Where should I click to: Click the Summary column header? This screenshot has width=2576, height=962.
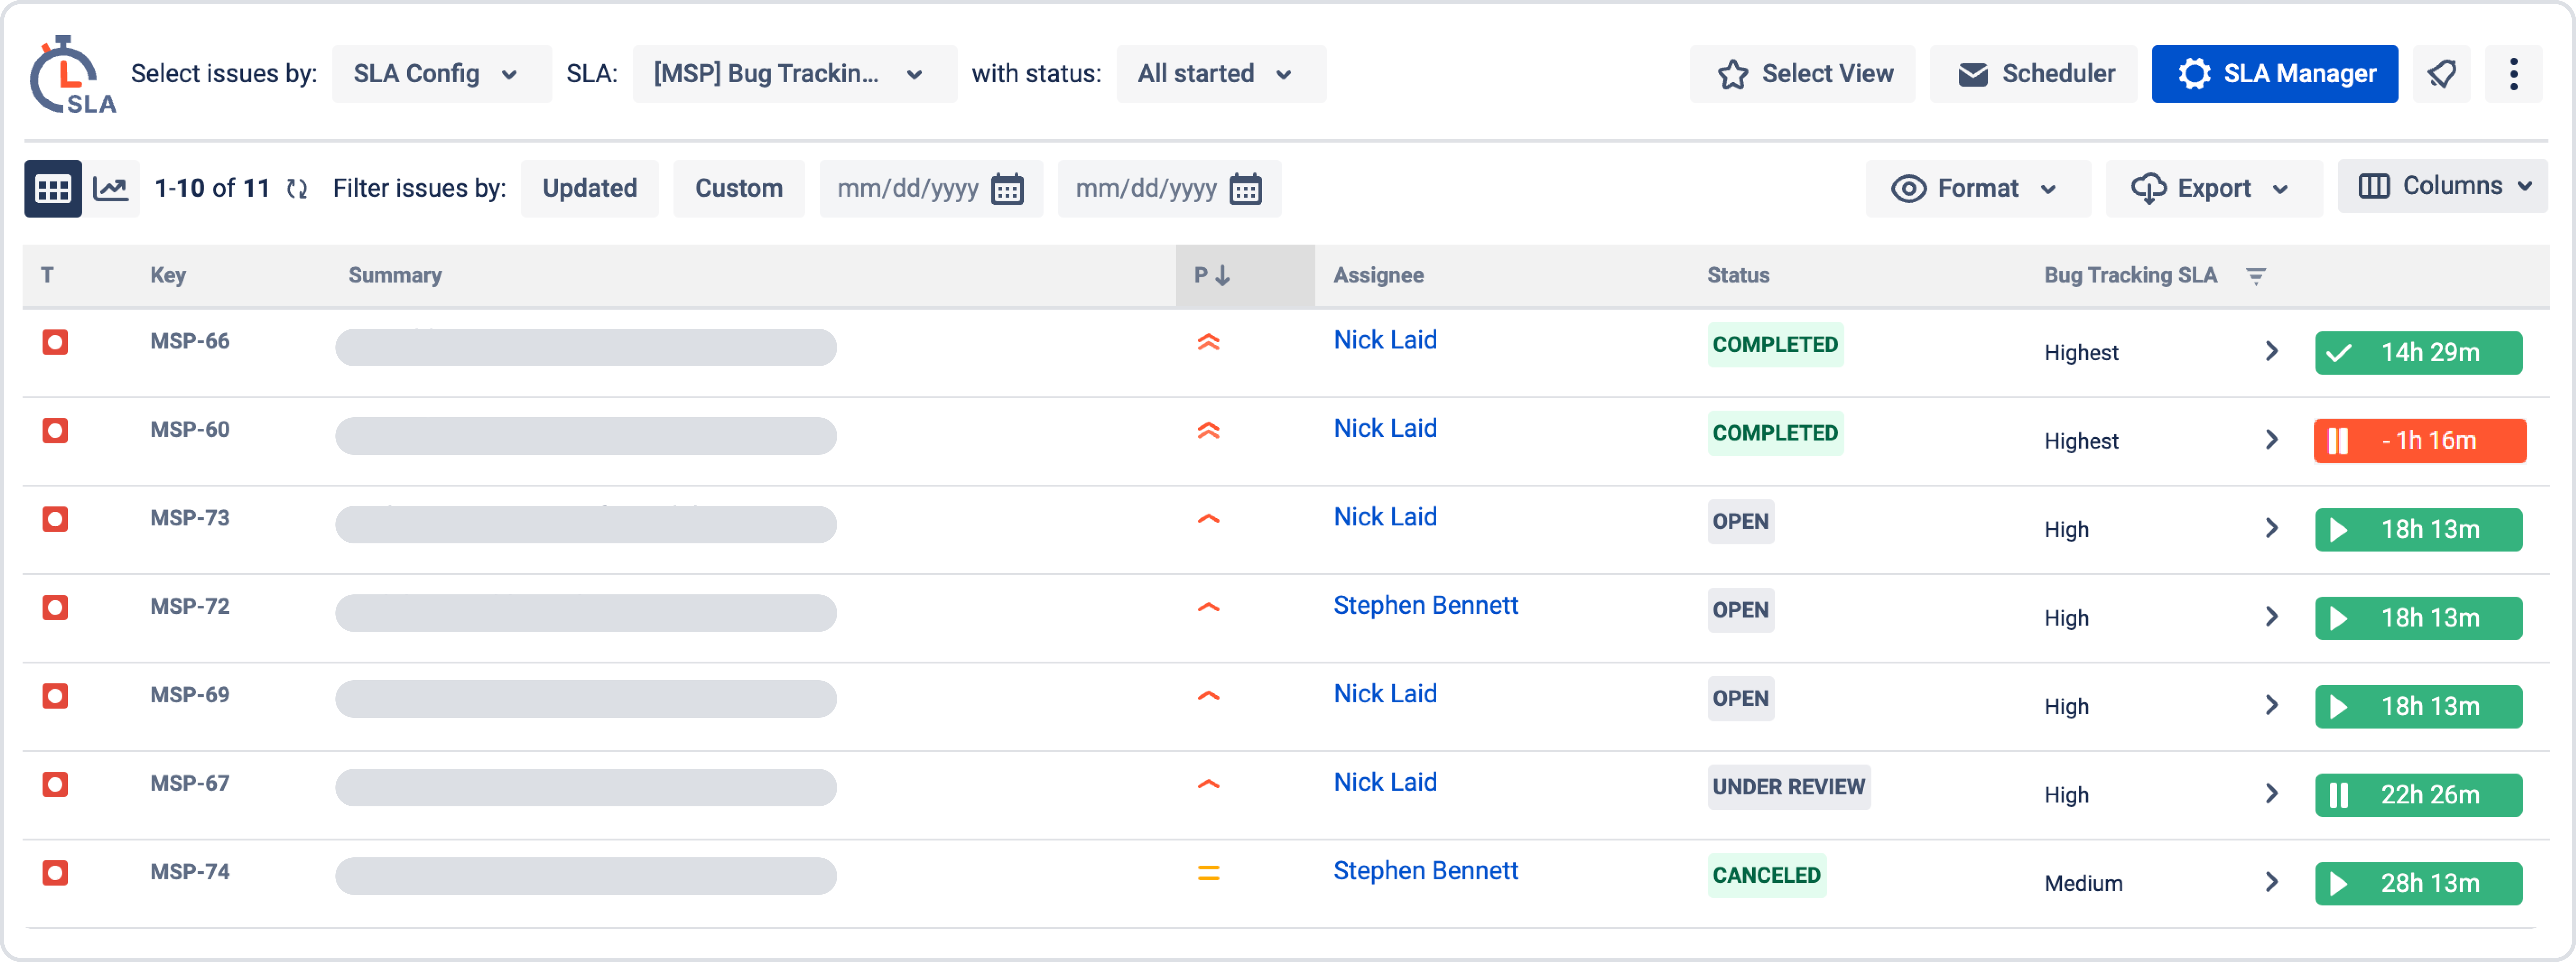(x=395, y=276)
